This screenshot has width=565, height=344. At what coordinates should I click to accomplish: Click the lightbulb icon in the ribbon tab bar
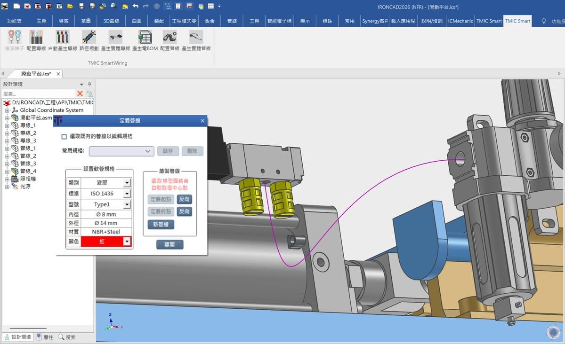coord(544,21)
